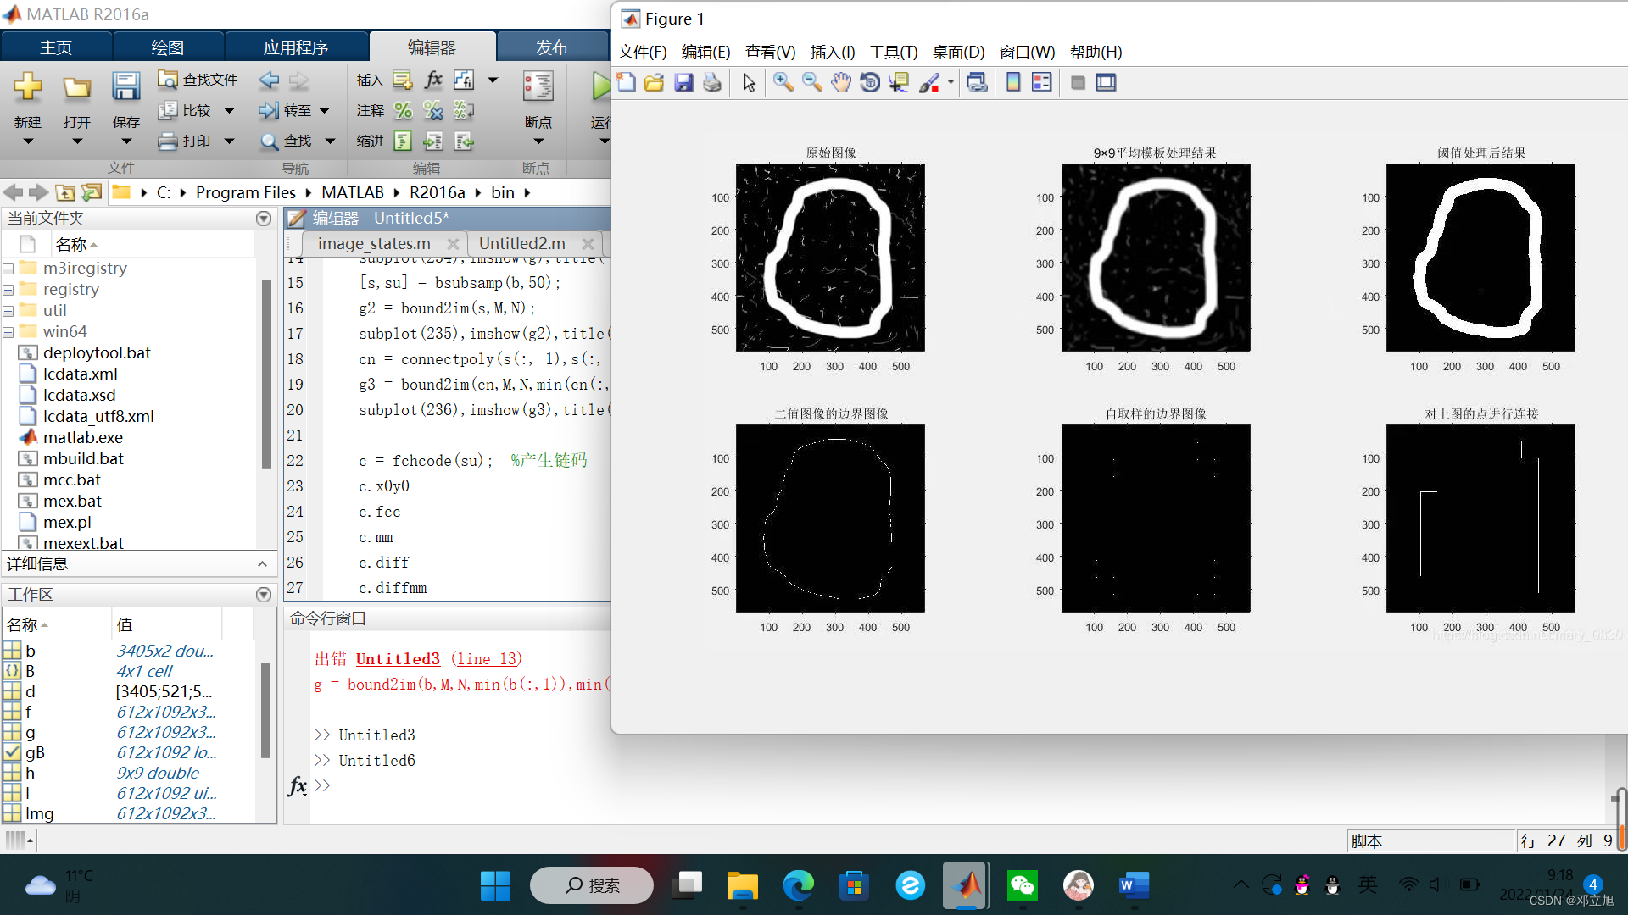The width and height of the screenshot is (1628, 915).
Task: Click the Current Folder vertical scrollbar
Action: click(x=266, y=373)
